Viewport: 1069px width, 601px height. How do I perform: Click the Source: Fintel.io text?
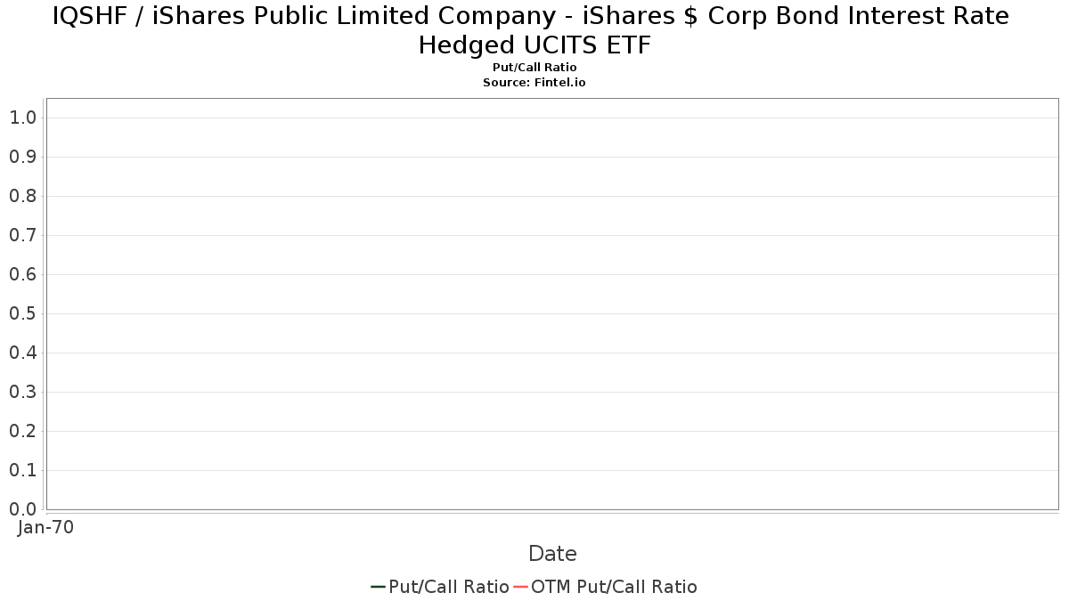(x=534, y=82)
